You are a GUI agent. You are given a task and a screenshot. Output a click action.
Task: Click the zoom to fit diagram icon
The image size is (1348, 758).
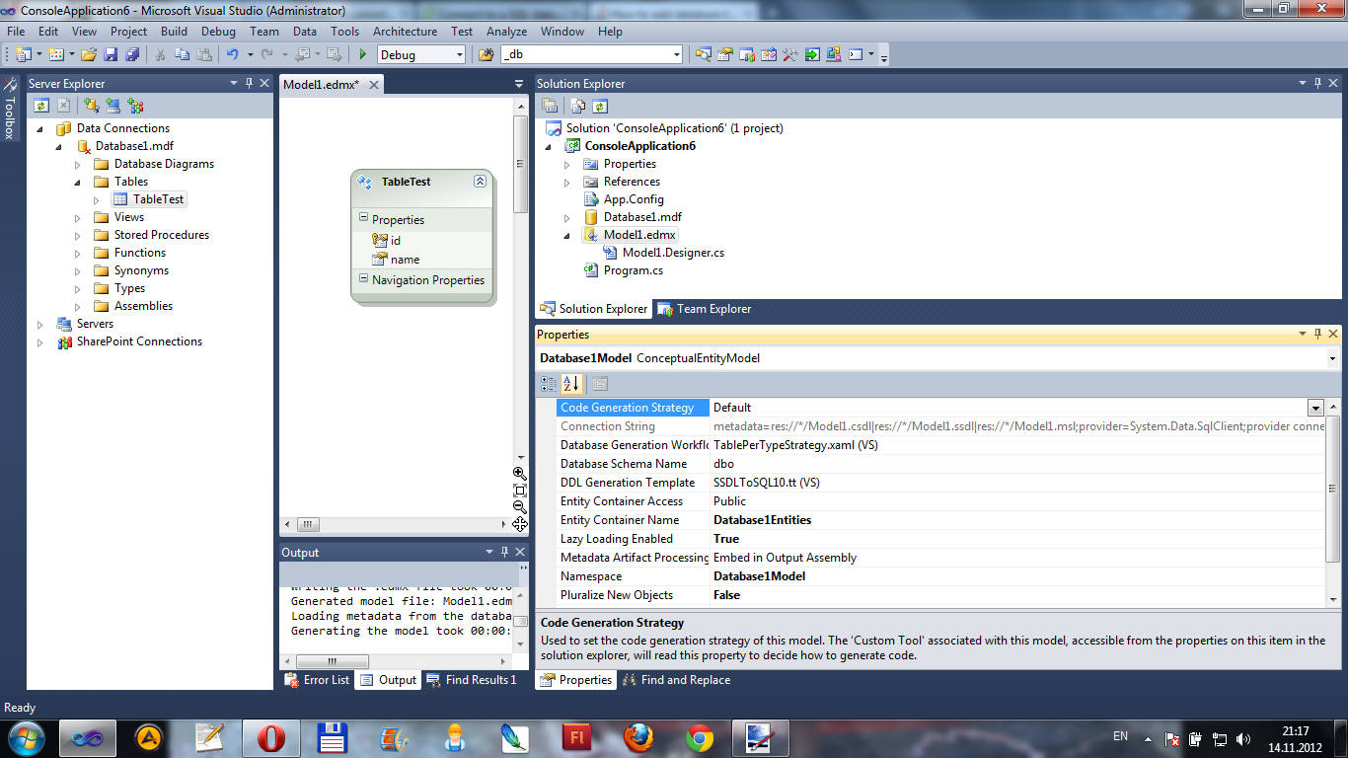click(x=520, y=491)
